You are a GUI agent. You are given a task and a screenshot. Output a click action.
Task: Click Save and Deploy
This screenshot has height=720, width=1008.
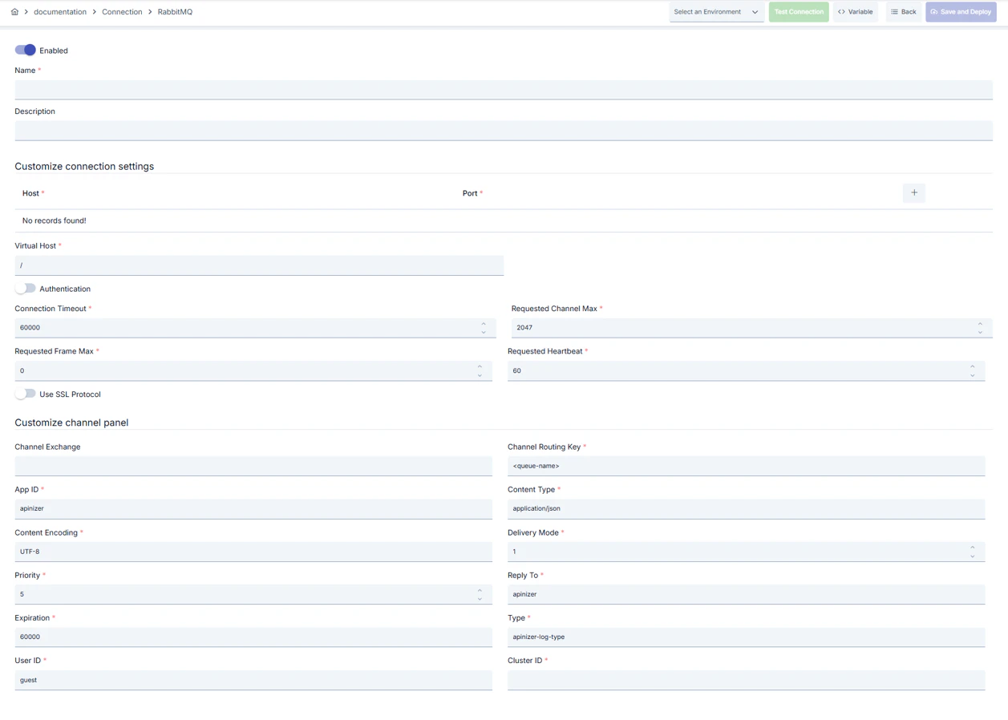tap(961, 12)
